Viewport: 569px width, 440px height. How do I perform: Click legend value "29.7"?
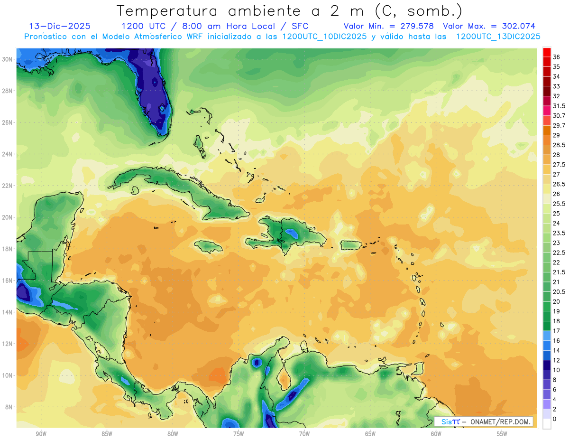pos(559,126)
